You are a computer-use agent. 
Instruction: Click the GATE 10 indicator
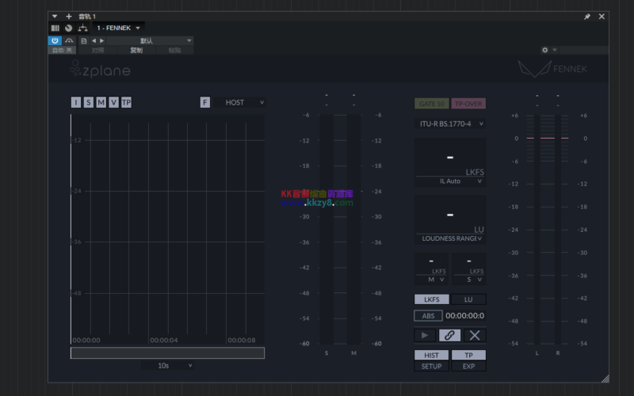(431, 104)
